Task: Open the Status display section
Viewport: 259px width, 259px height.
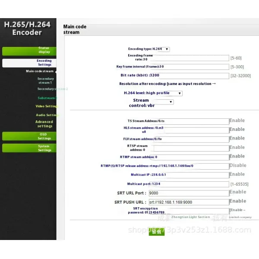Action: click(x=29, y=51)
